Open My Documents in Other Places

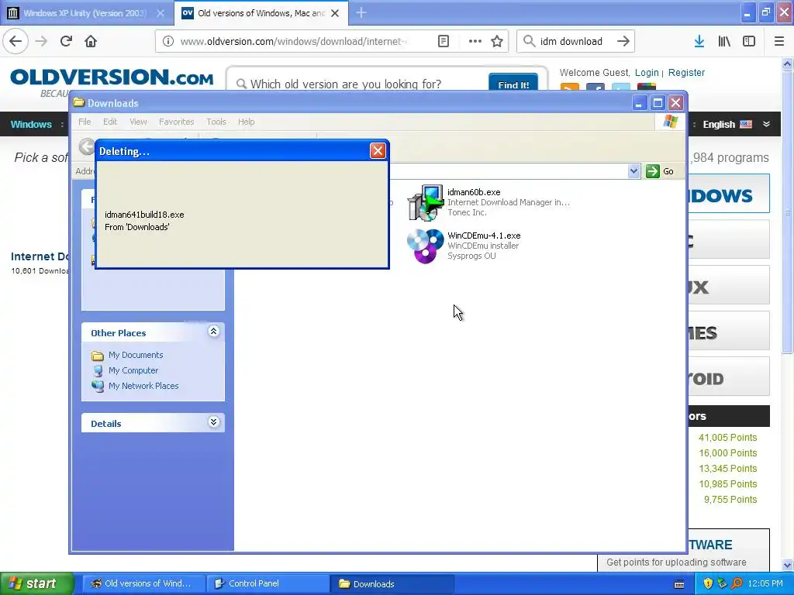click(136, 355)
